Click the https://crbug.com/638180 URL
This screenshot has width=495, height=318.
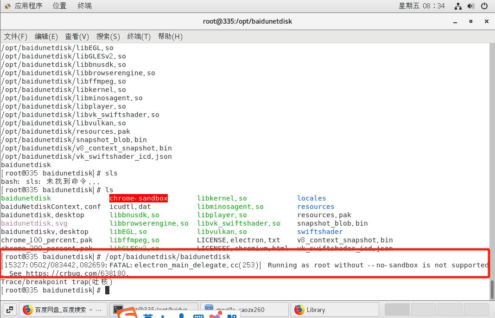pyautogui.click(x=76, y=273)
